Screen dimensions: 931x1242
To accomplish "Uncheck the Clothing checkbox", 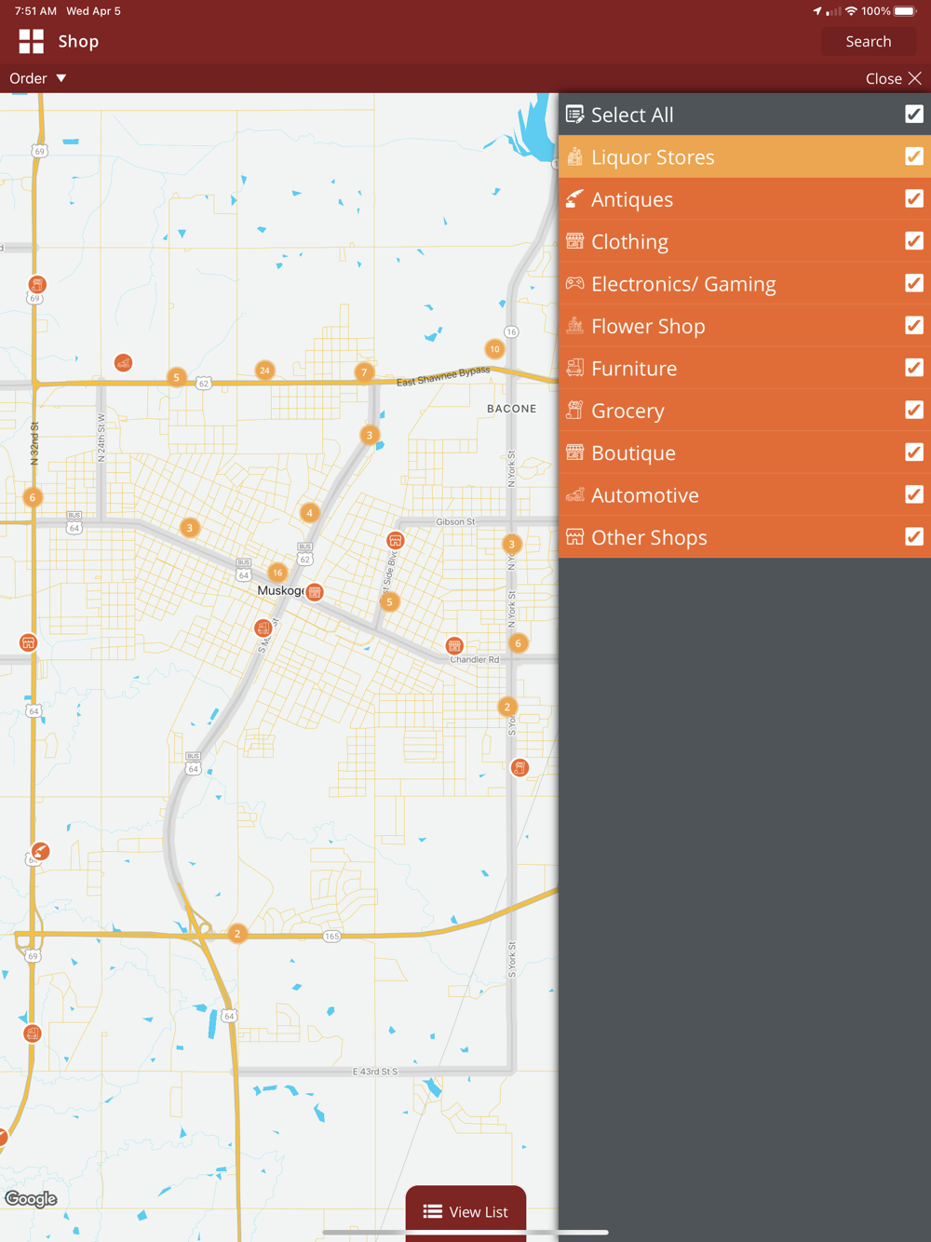I will coord(914,240).
